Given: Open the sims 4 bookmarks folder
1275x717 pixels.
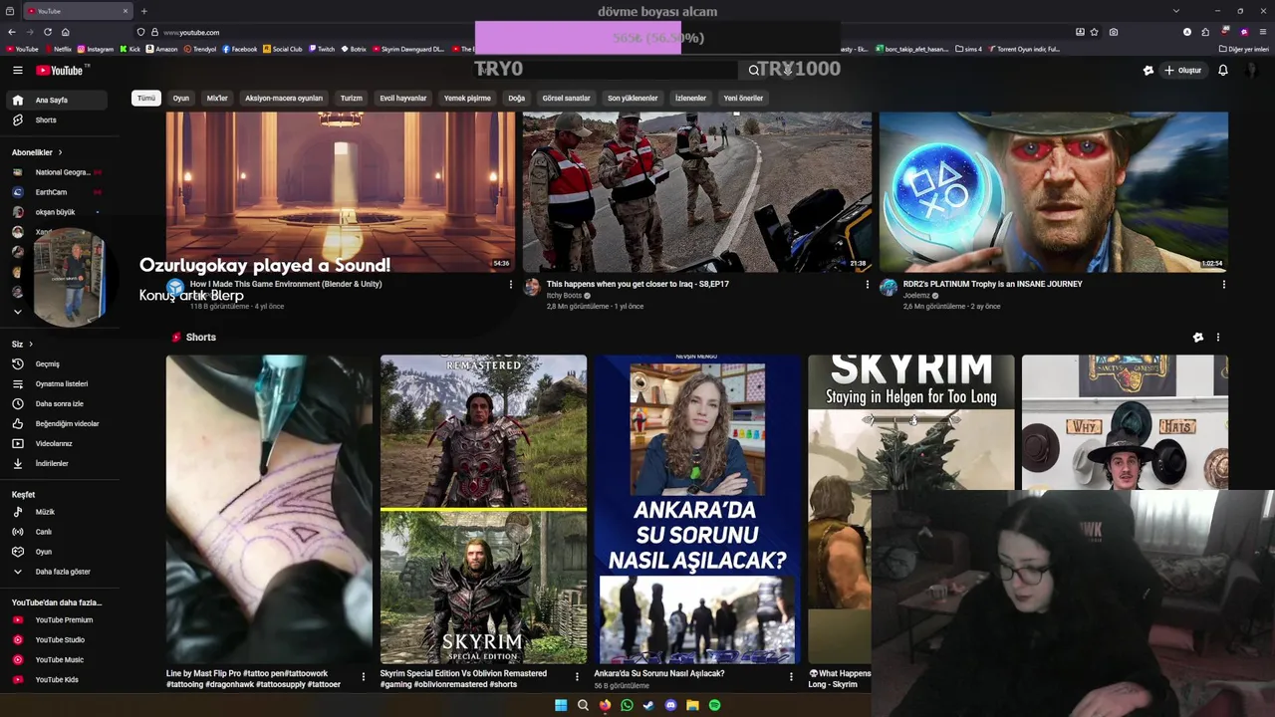Looking at the screenshot, I should coord(968,49).
